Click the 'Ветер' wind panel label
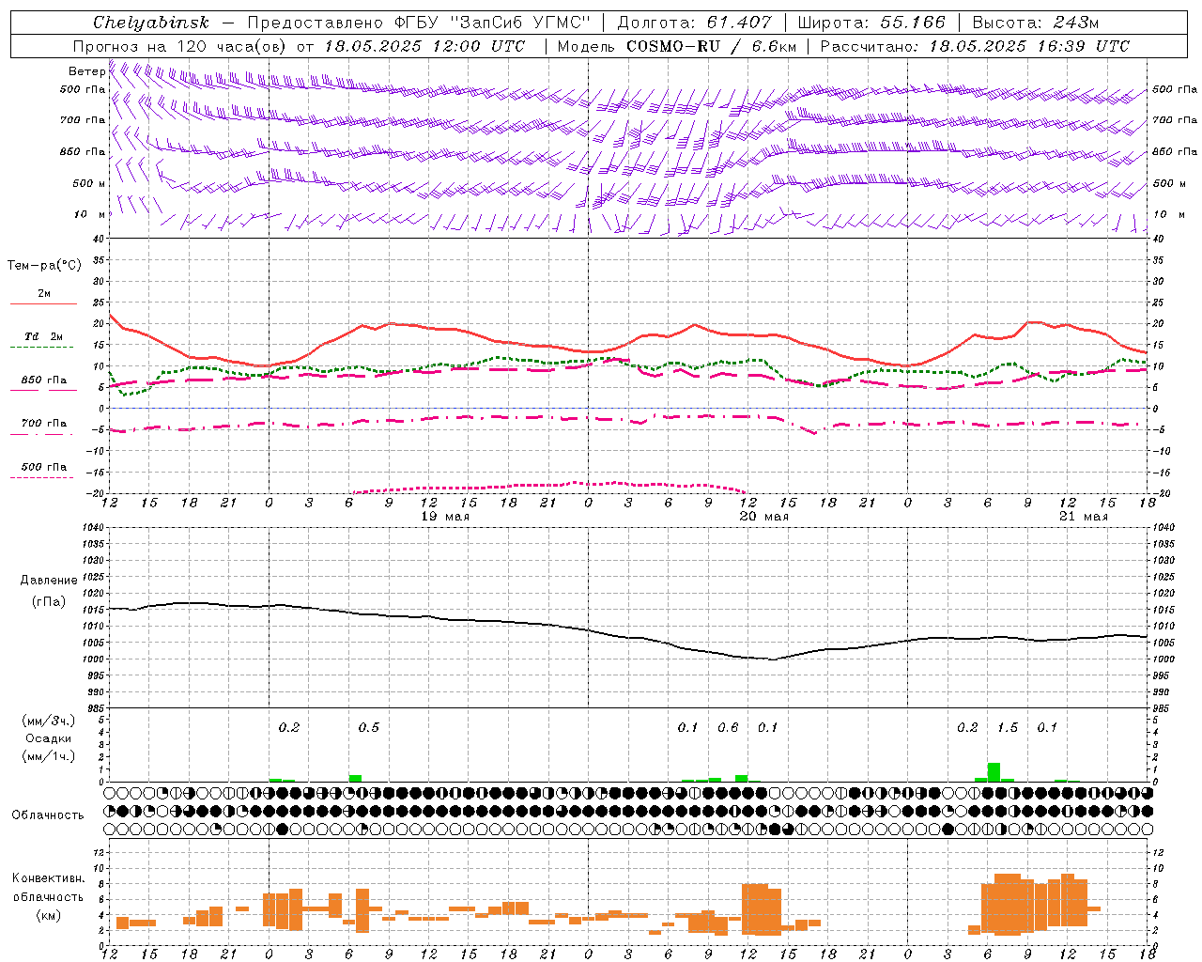The image size is (1202, 962). 87,71
